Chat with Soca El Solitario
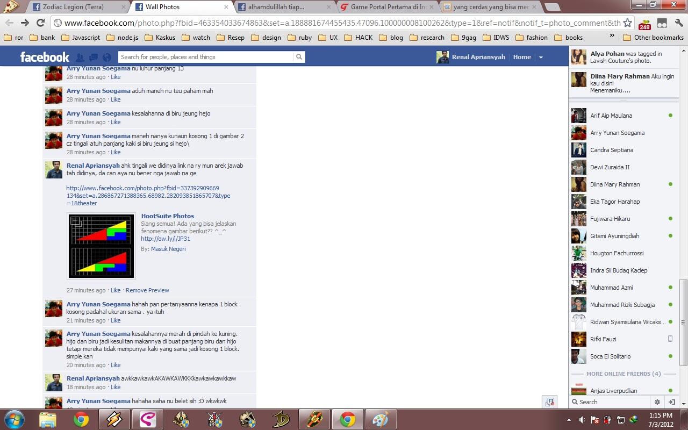 [x=623, y=356]
